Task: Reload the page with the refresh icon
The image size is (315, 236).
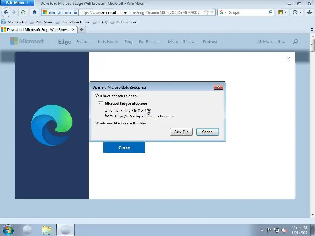Action: click(x=23, y=12)
